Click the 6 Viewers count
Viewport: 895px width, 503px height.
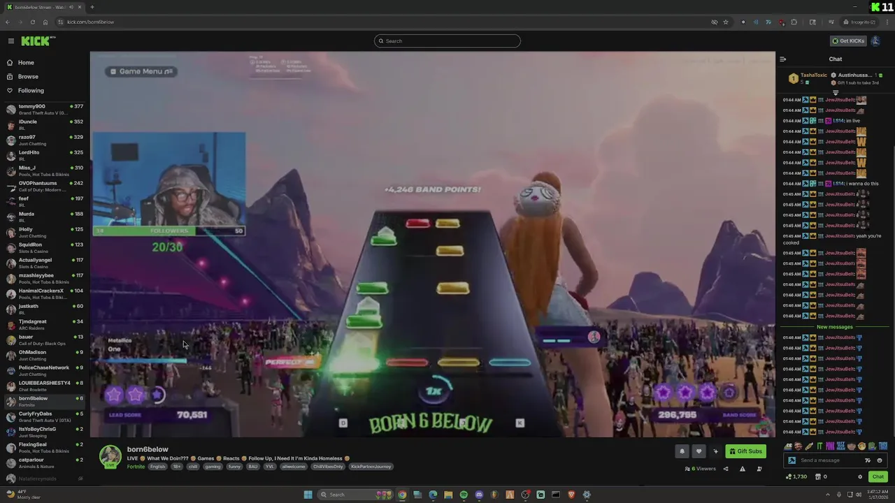click(701, 469)
